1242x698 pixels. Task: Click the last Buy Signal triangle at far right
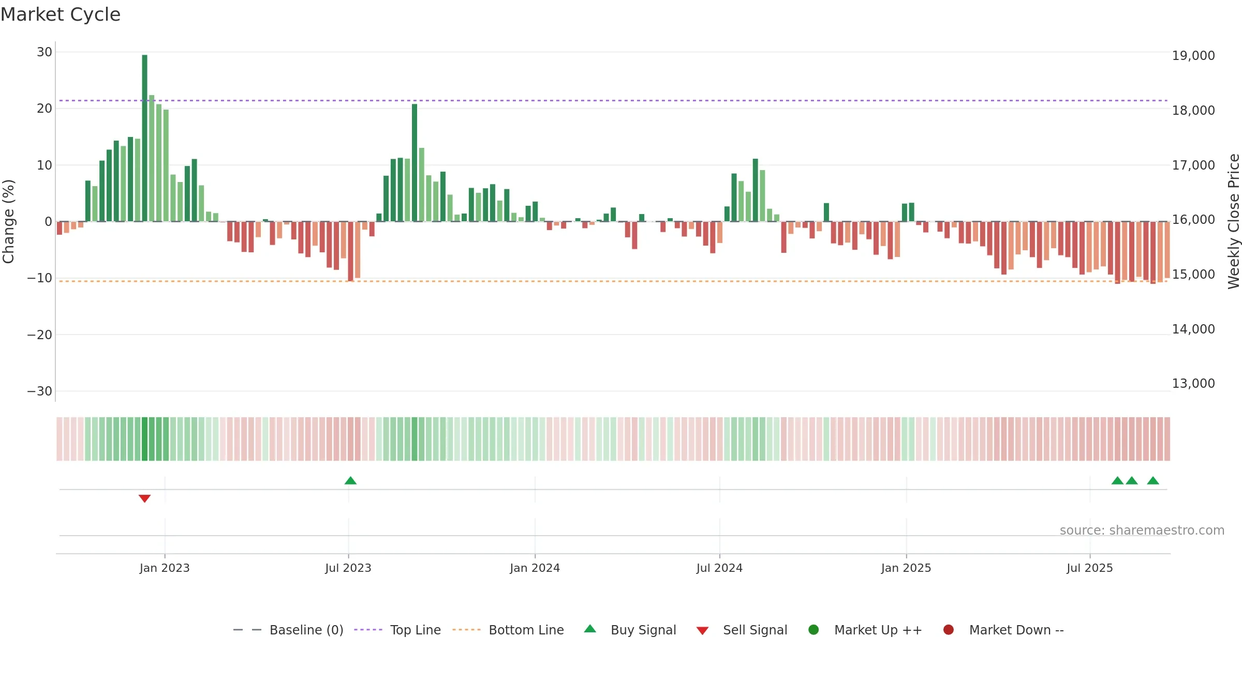coord(1153,480)
